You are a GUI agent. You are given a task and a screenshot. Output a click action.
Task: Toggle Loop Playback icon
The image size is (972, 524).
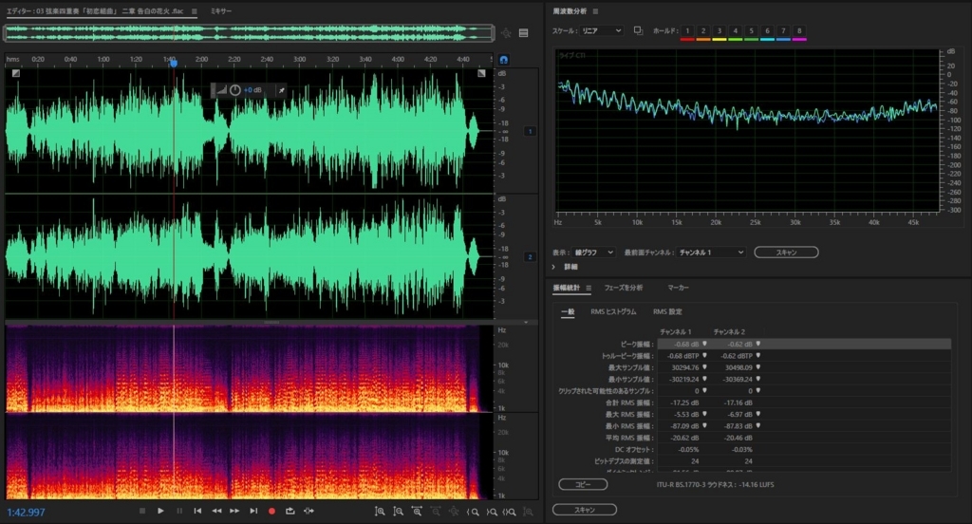[x=290, y=511]
